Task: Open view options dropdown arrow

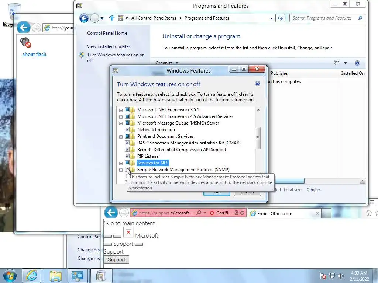Action: (x=345, y=63)
